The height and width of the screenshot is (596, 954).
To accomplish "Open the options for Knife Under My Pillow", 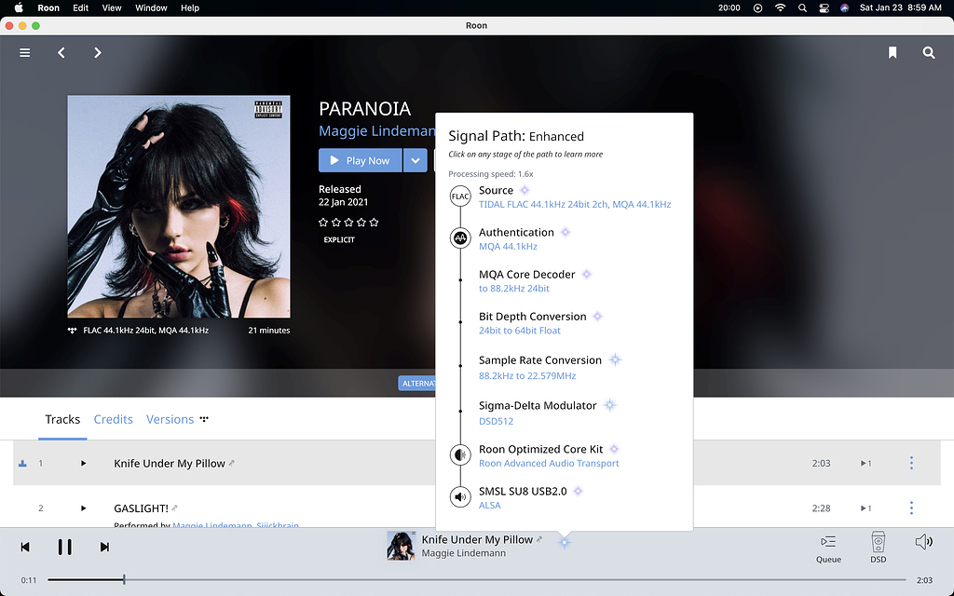I will pos(911,463).
